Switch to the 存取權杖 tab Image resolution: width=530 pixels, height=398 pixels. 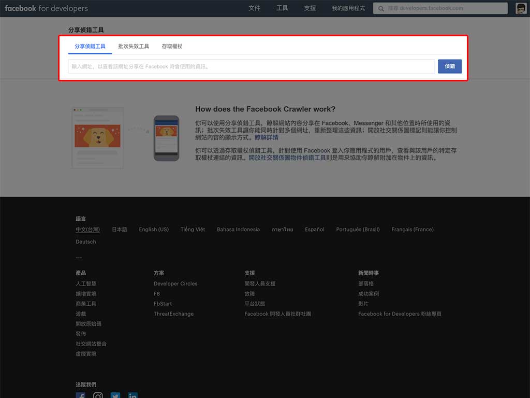click(172, 46)
